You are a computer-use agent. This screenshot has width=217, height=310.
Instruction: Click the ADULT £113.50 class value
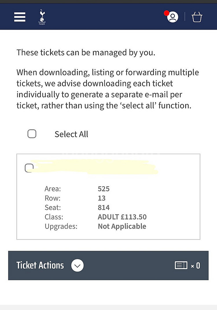coord(122,217)
